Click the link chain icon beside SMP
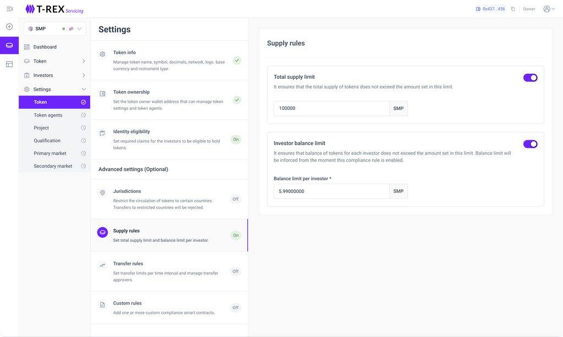The image size is (563, 337). tap(71, 29)
